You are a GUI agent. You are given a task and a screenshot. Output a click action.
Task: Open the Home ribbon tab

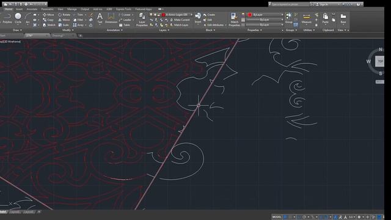(x=8, y=9)
